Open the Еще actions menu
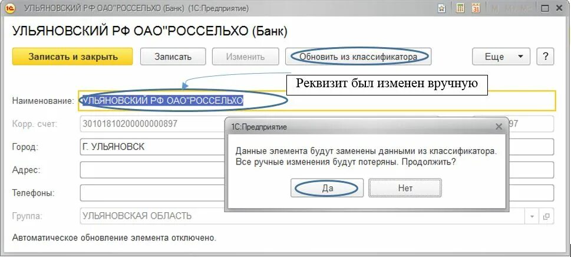This screenshot has height=257, width=571. (x=501, y=57)
